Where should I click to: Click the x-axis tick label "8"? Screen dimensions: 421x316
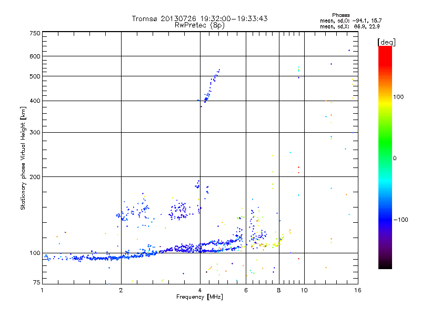[279, 290]
